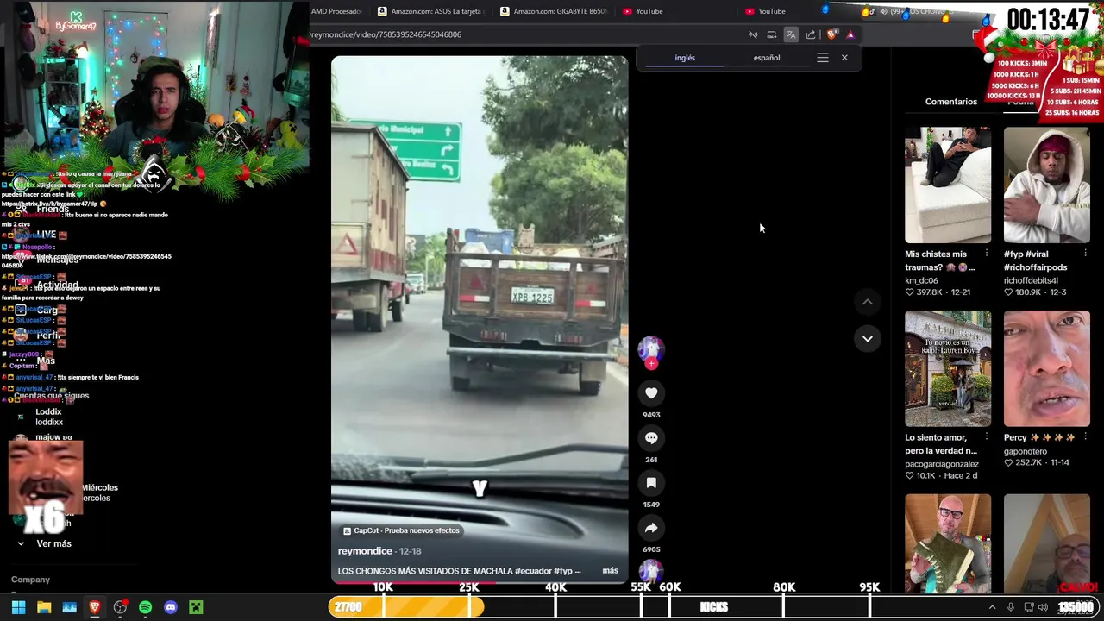Screen dimensions: 1104x621
Task: Follow creator with the red plus badge
Action: tap(651, 363)
